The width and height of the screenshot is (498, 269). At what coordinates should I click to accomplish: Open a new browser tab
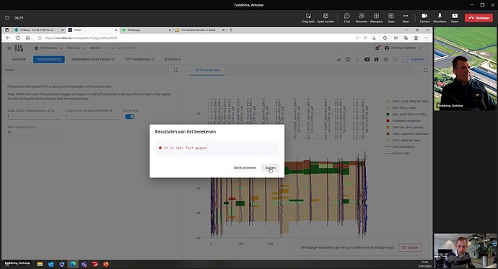click(x=231, y=30)
